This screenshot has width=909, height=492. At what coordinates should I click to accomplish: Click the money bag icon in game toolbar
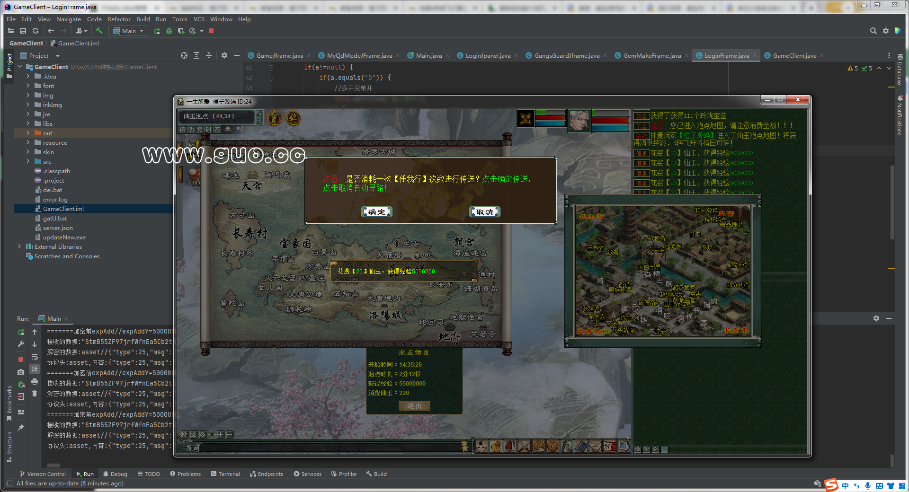tap(496, 446)
